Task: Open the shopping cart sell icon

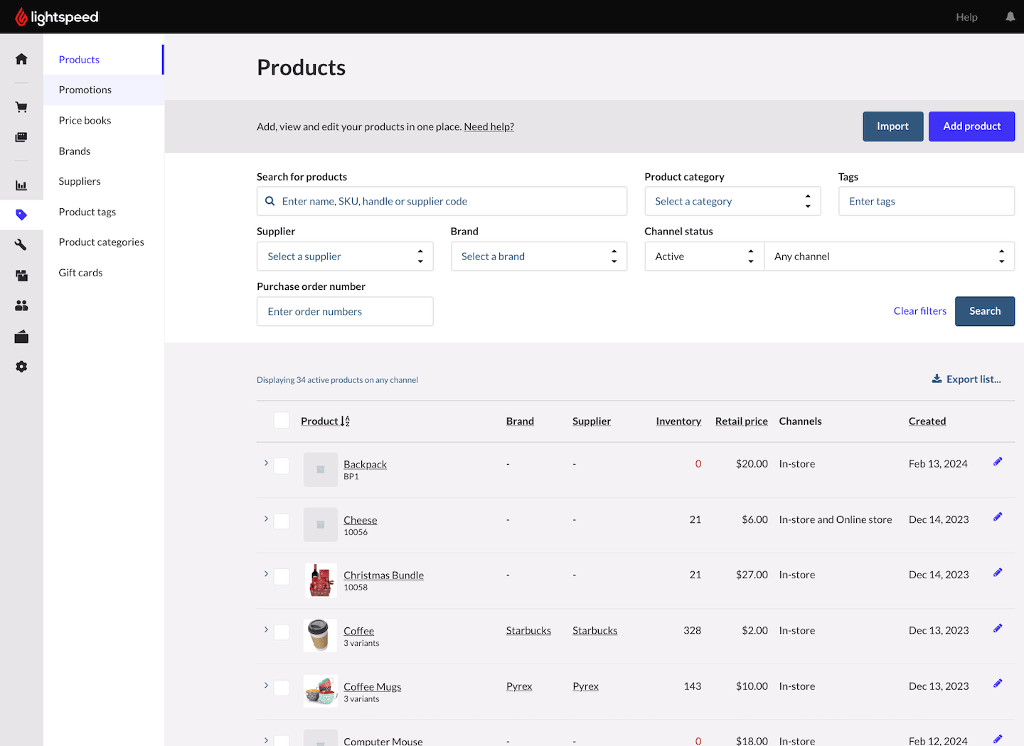Action: pyautogui.click(x=21, y=107)
